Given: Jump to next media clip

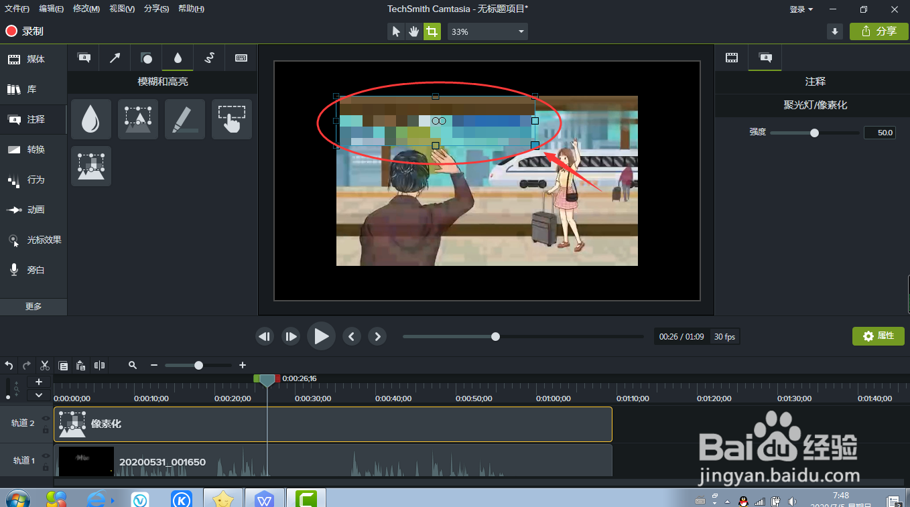Looking at the screenshot, I should [378, 336].
